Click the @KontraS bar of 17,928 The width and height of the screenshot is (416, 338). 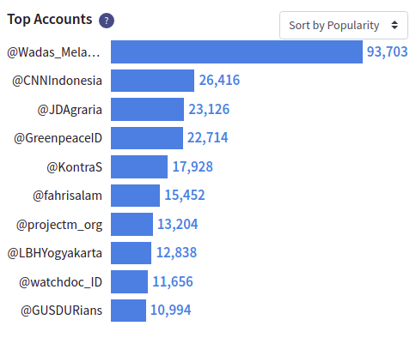(139, 167)
